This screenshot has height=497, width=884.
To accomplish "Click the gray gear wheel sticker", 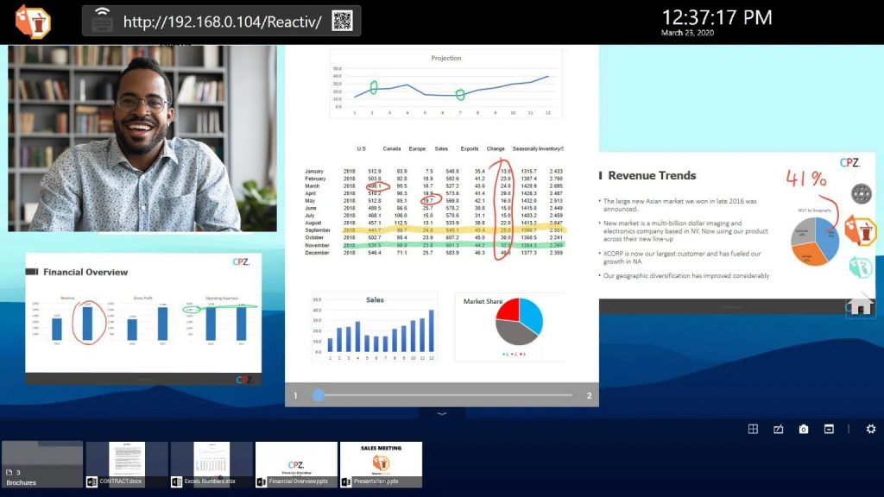I will pyautogui.click(x=861, y=192).
